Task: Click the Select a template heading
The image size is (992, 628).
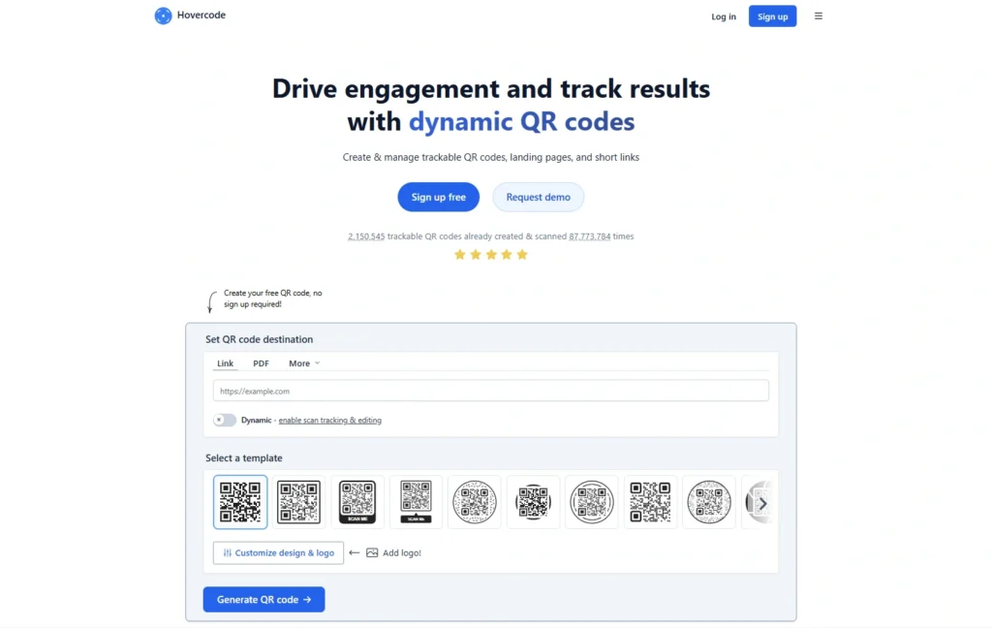Action: coord(243,457)
